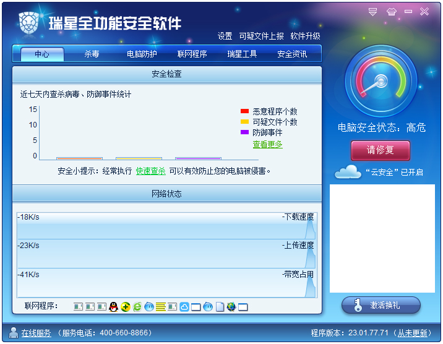The height and width of the screenshot is (344, 443).
Task: Click the yellow suspicious-files bar in chart
Action: coord(139,158)
